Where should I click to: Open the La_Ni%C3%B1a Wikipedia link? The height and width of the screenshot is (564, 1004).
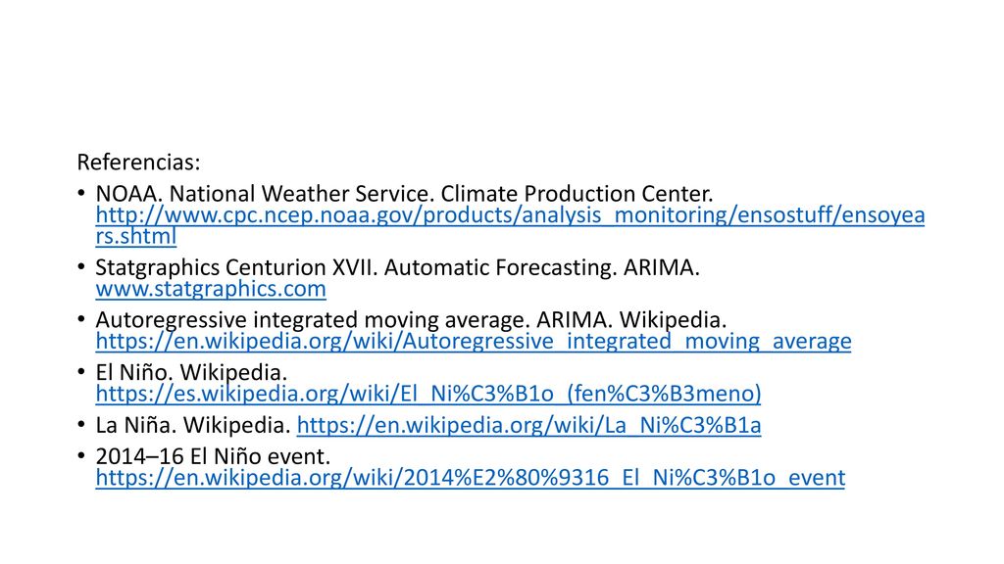pyautogui.click(x=528, y=425)
